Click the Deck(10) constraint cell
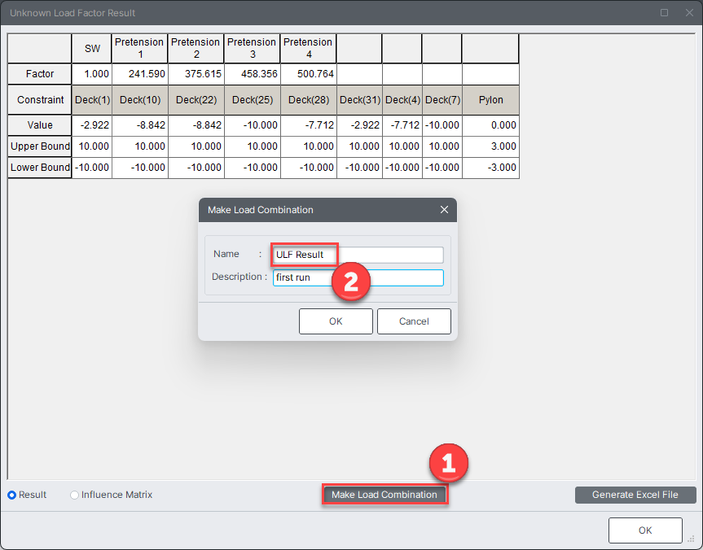Image resolution: width=703 pixels, height=550 pixels. click(140, 100)
